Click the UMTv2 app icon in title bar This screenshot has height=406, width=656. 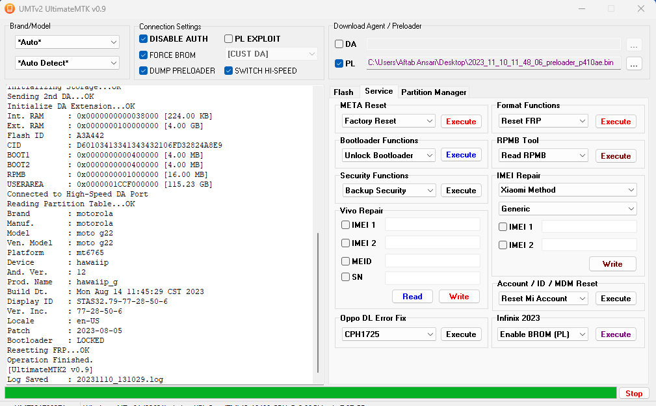click(x=9, y=8)
